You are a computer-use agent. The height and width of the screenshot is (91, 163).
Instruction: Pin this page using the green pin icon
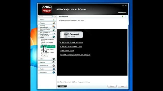coord(123,16)
